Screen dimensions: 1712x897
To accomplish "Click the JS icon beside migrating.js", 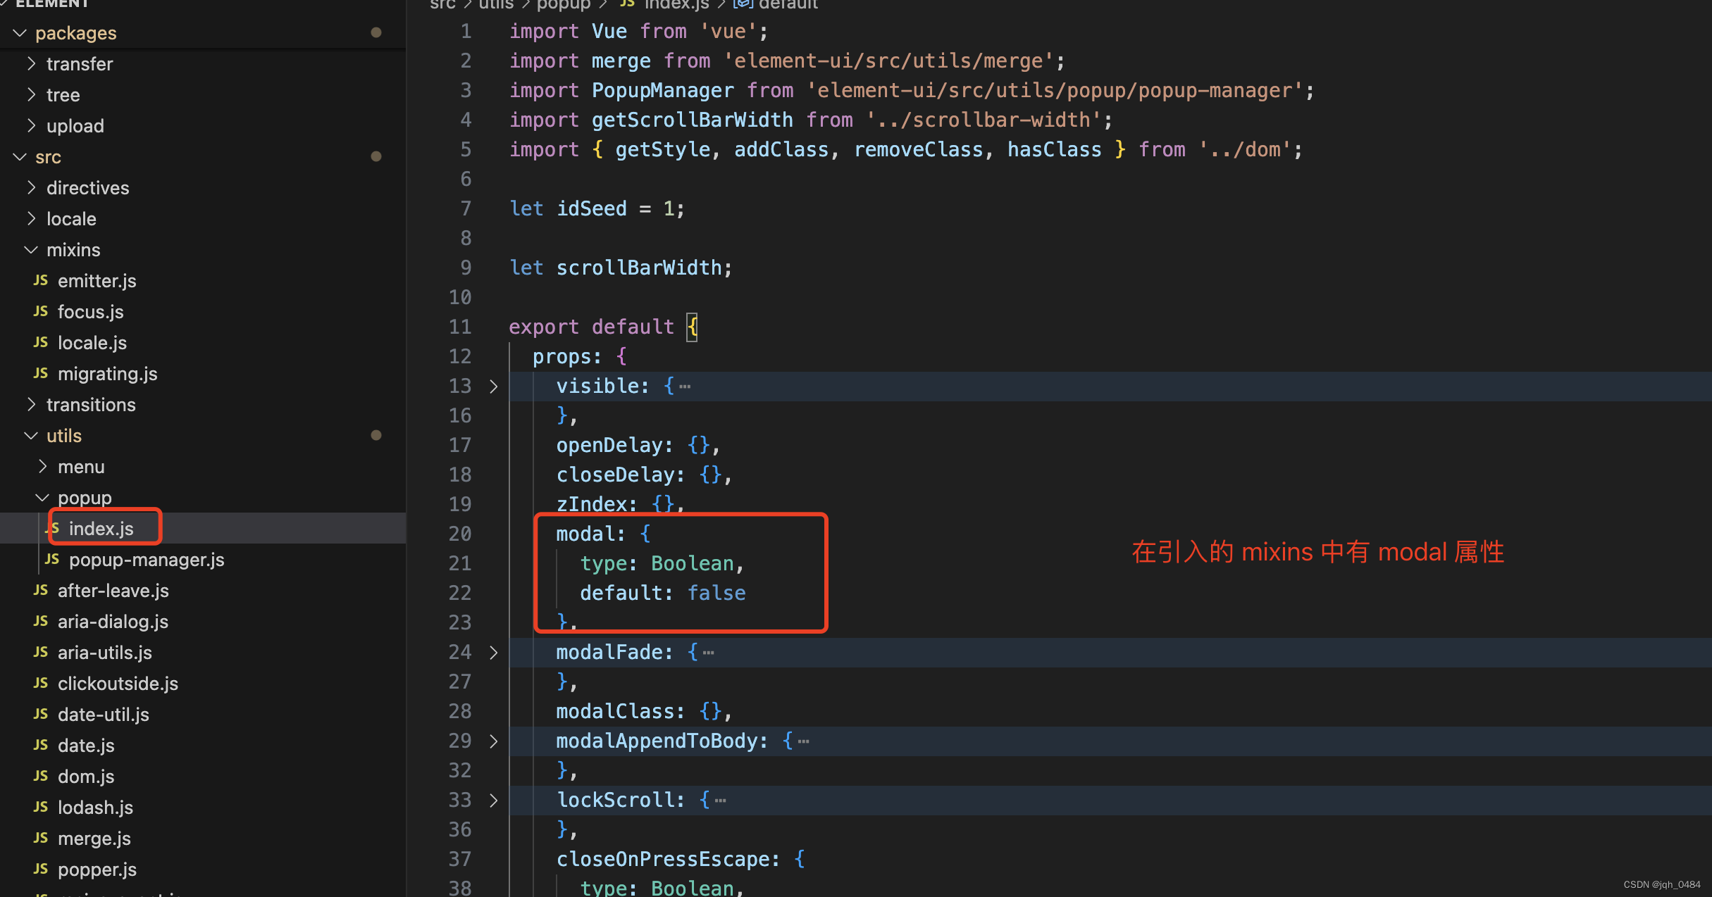I will tap(41, 373).
